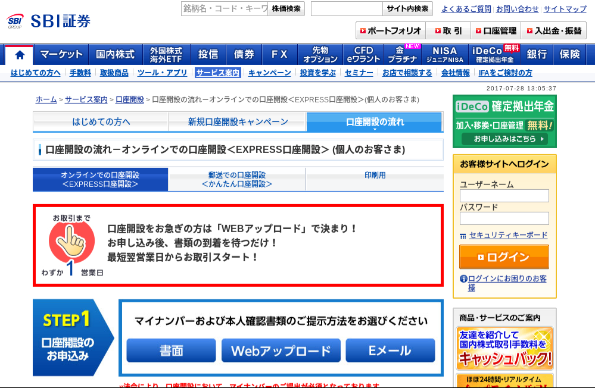Click the 投資を学ぶ link
The height and width of the screenshot is (388, 595).
317,73
